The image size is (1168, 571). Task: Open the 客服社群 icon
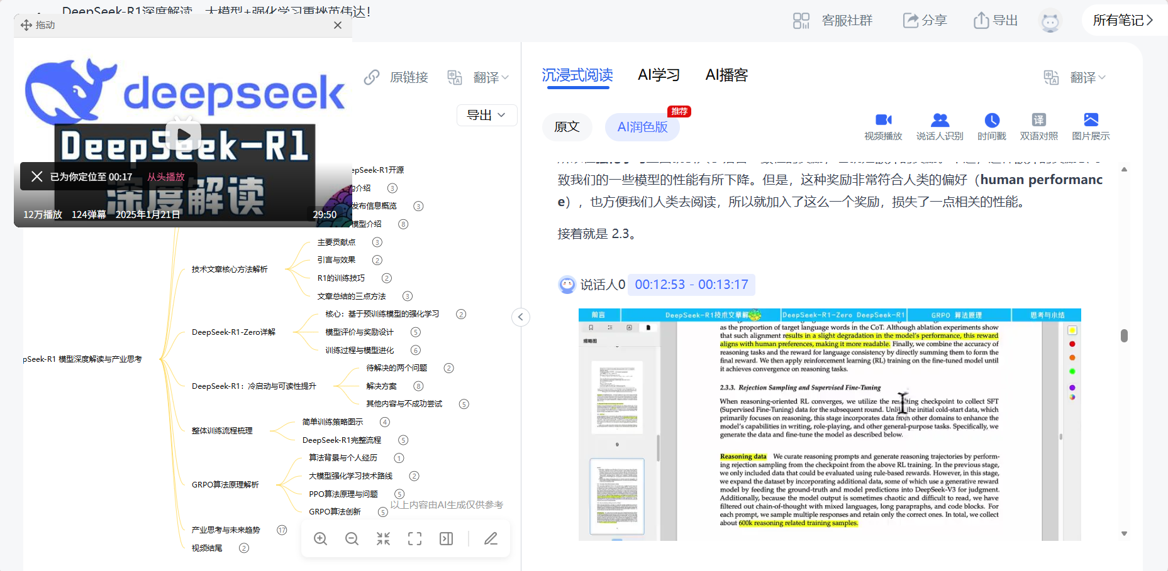coord(801,21)
